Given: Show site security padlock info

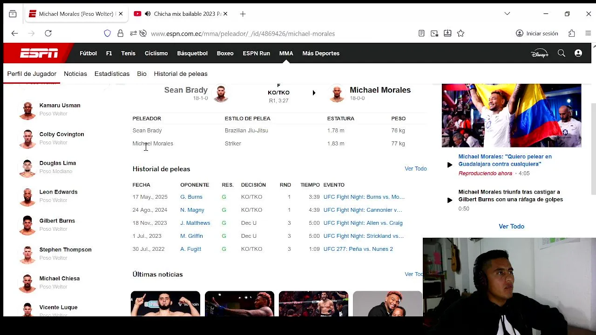Looking at the screenshot, I should [x=121, y=33].
